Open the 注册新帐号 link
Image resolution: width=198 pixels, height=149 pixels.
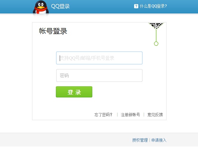130,115
